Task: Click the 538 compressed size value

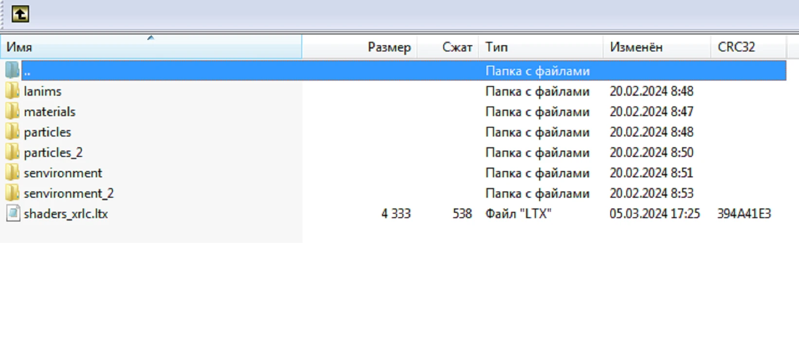Action: point(462,214)
